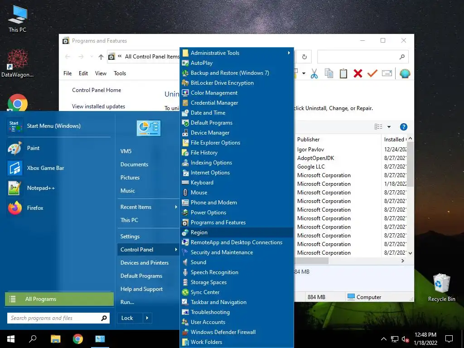
Task: Open Backup and Restore (Windows 7)
Action: tap(237, 73)
